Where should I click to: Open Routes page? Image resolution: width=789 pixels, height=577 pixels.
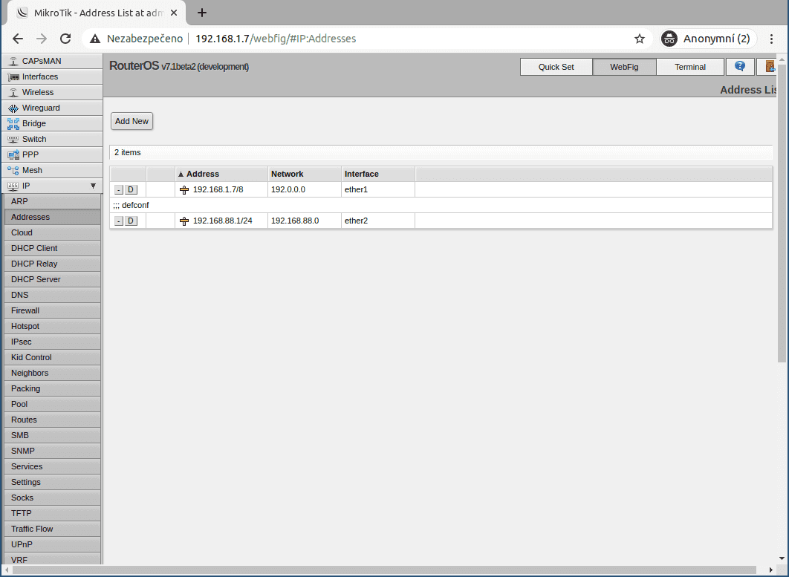(x=52, y=420)
